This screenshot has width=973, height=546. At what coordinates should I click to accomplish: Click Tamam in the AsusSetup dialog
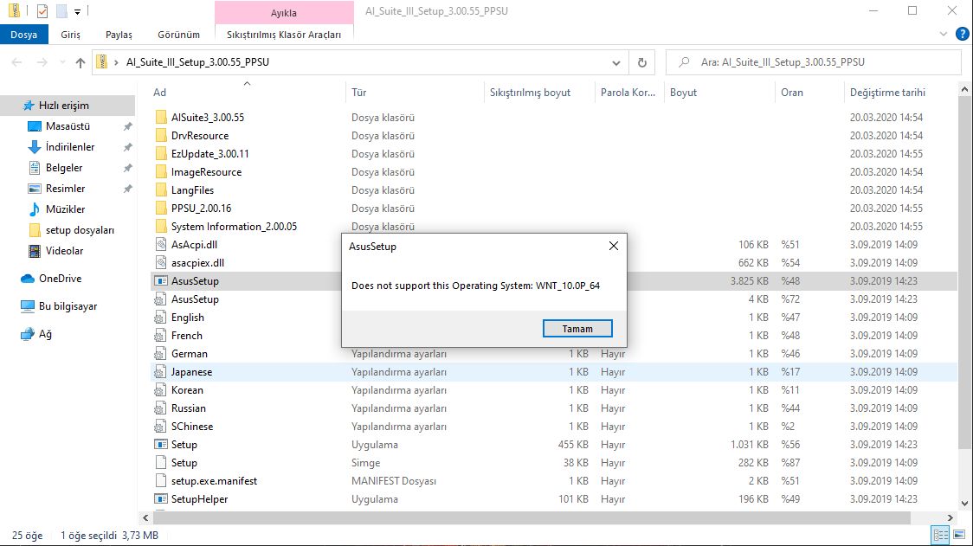[x=577, y=329]
